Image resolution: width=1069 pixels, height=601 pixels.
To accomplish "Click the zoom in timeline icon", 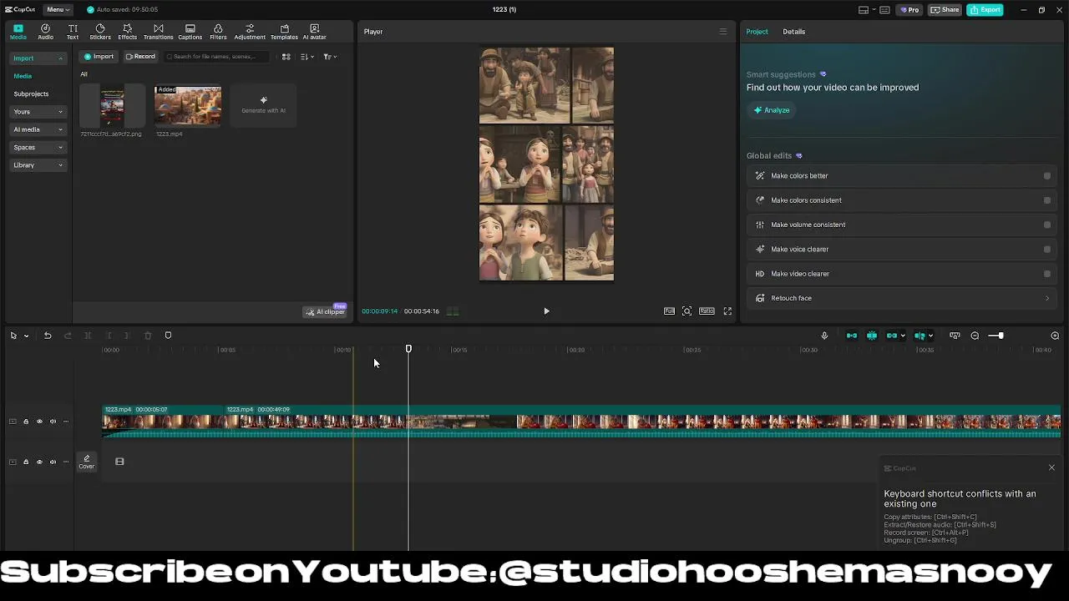I will pos(1055,336).
